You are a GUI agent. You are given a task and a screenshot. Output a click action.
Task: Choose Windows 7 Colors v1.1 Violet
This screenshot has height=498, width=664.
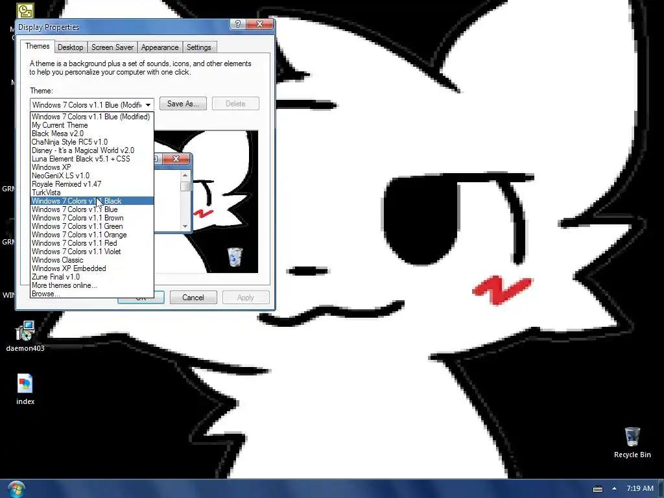(x=91, y=252)
